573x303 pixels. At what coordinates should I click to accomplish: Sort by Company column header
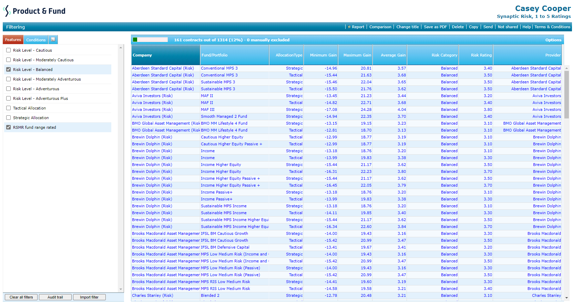(166, 55)
